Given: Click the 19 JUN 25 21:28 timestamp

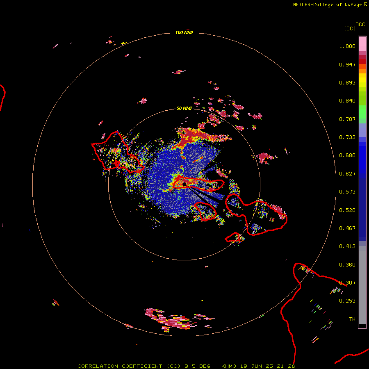Looking at the screenshot, I should (x=268, y=366).
